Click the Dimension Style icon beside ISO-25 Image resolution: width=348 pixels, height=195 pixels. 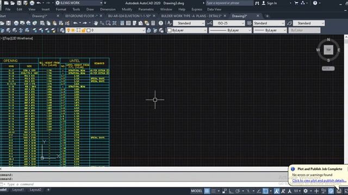[x=209, y=23]
